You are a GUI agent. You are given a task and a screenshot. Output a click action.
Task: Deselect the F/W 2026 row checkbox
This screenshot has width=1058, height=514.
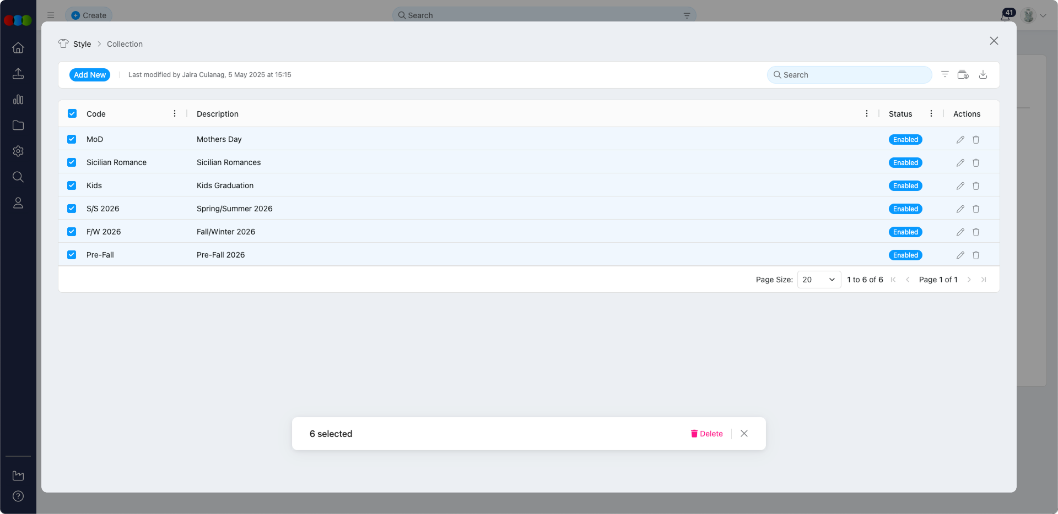(72, 232)
